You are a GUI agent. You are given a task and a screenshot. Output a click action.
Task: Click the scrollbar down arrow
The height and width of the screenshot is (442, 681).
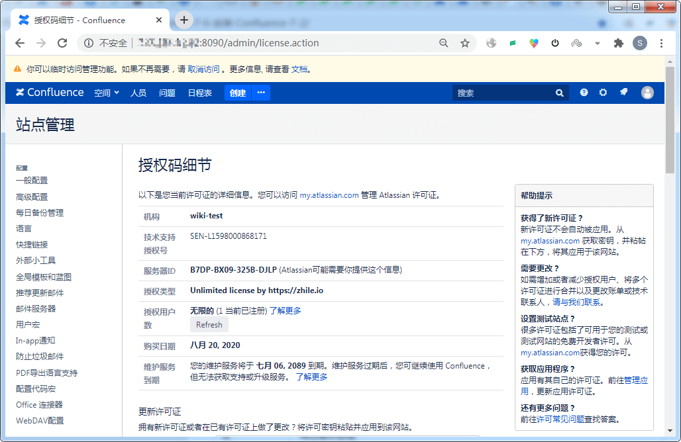point(670,431)
